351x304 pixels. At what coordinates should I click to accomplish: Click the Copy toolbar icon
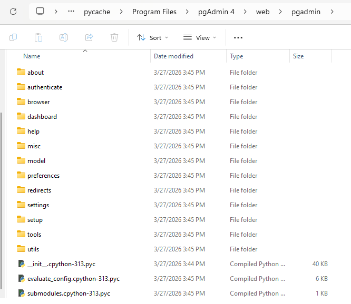13,37
